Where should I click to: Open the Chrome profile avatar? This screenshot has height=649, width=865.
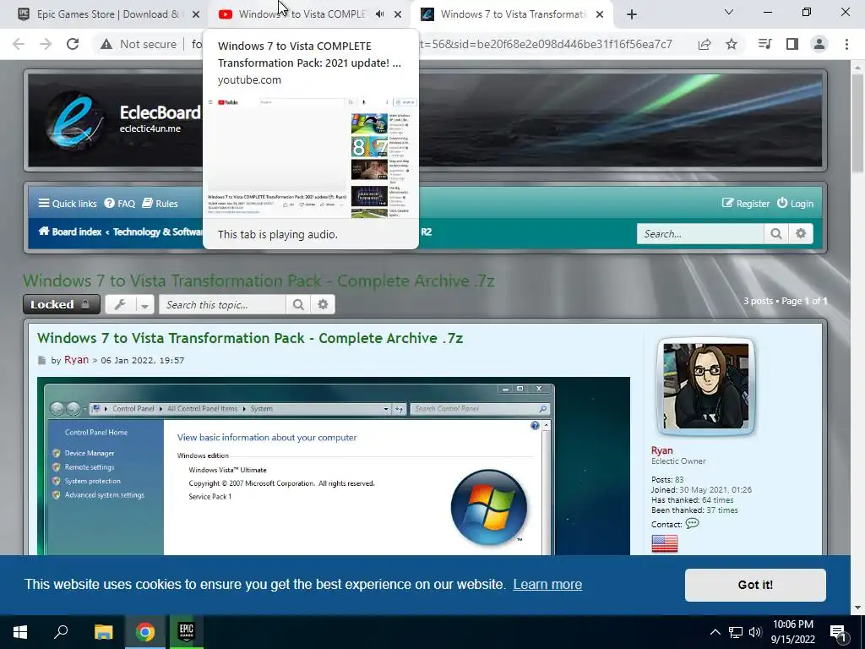coord(819,44)
